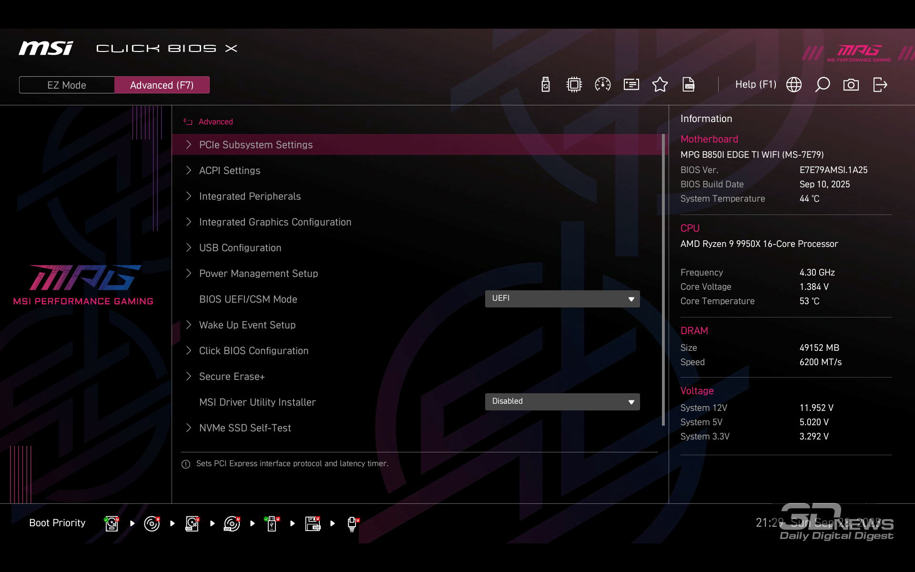Open the M-Flash USB update icon

point(546,85)
